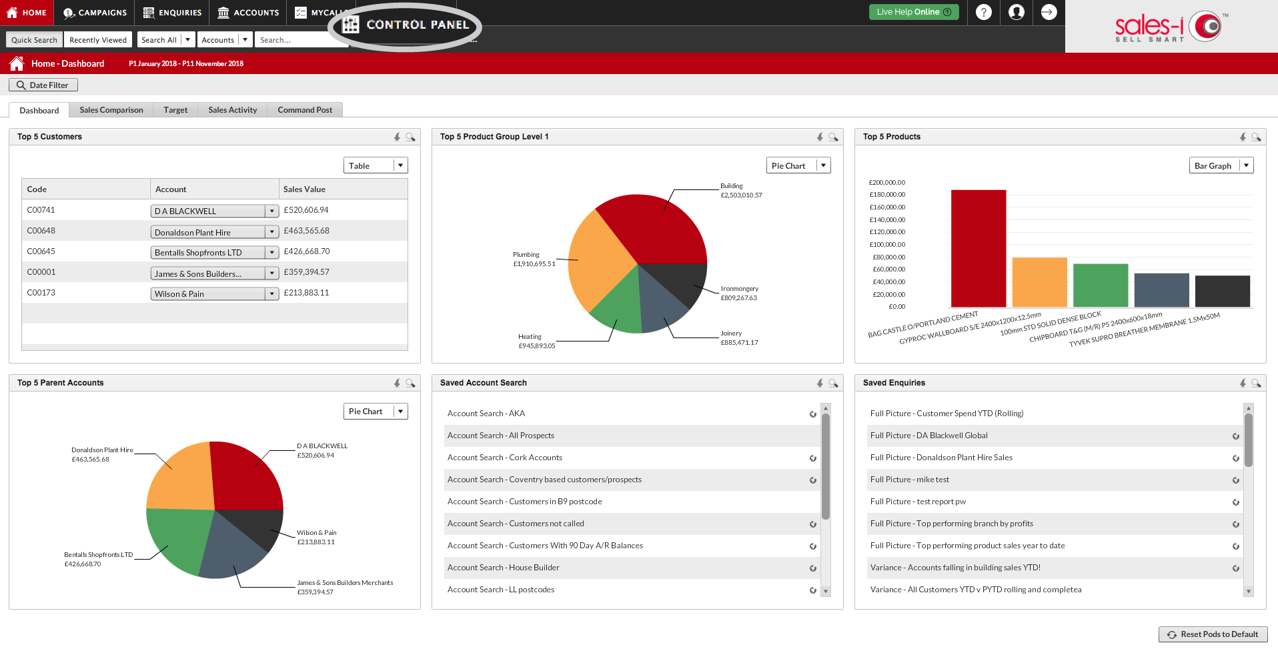Run DA Blackwell Global enquiry icon

[x=1236, y=436]
